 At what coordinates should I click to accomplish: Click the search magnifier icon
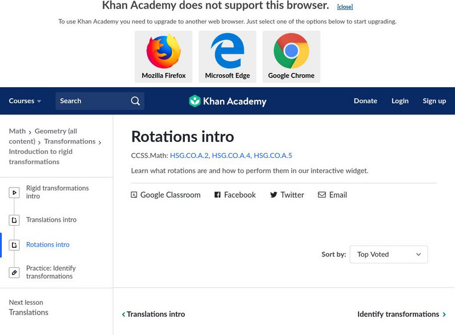[x=135, y=101]
